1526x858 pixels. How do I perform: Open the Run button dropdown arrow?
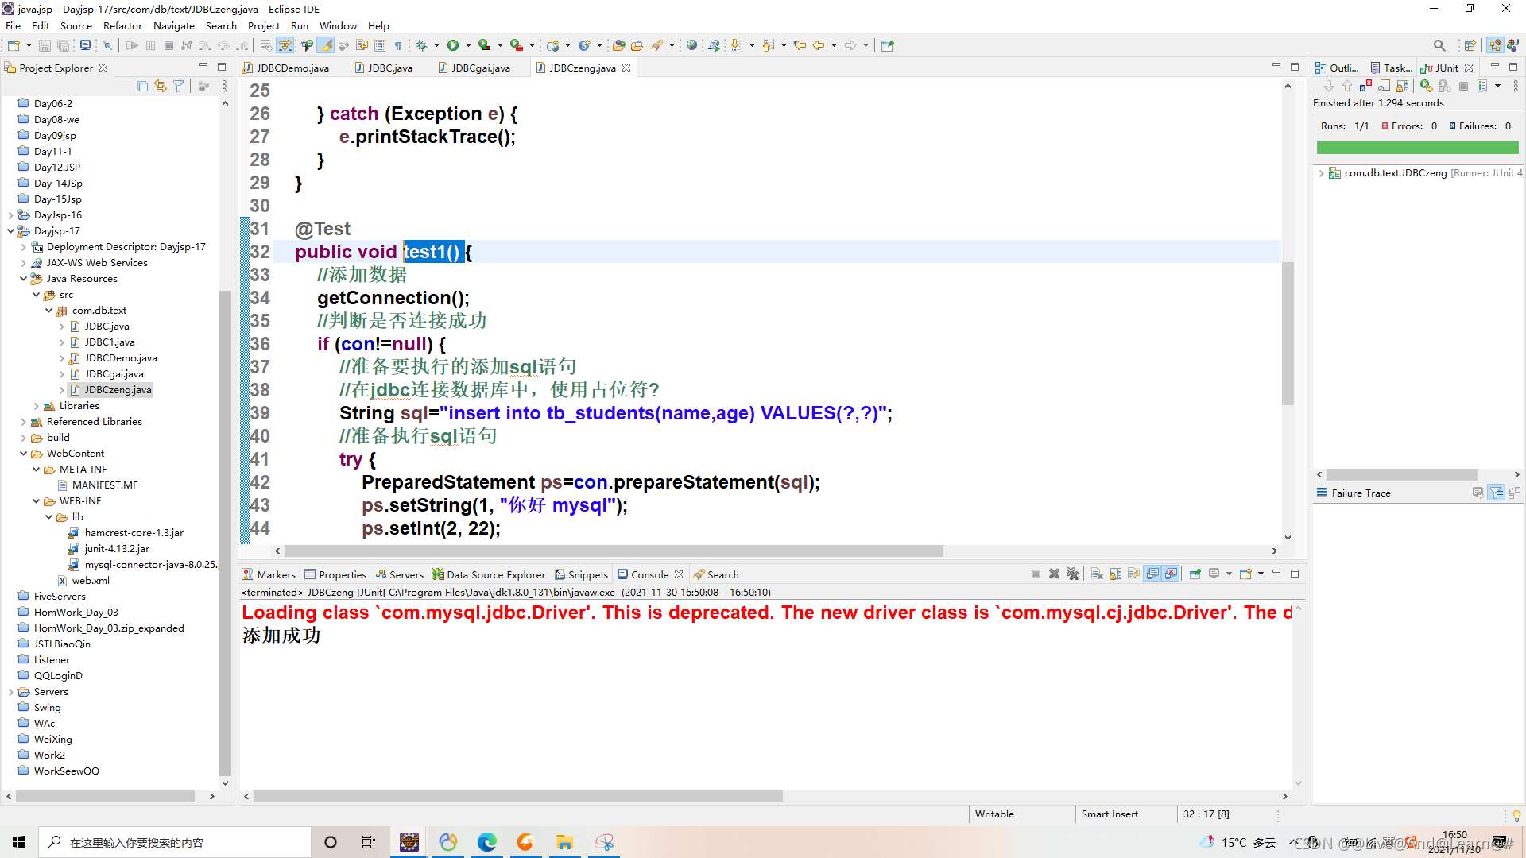pos(468,45)
